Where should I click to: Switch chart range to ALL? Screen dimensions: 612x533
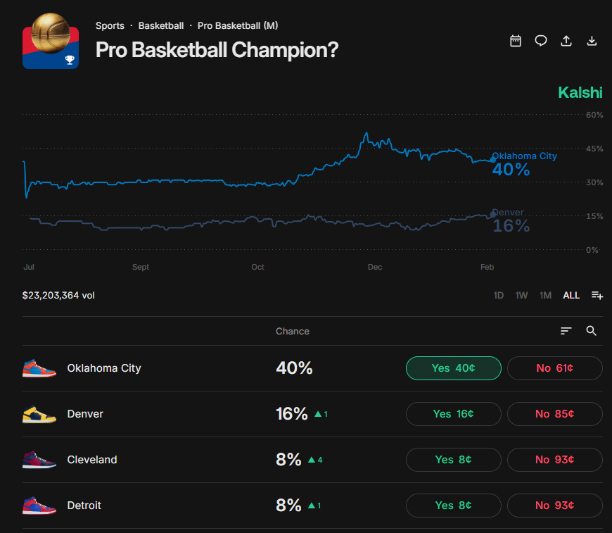[571, 296]
